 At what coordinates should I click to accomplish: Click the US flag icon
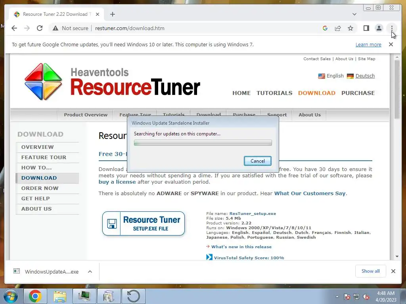(322, 76)
